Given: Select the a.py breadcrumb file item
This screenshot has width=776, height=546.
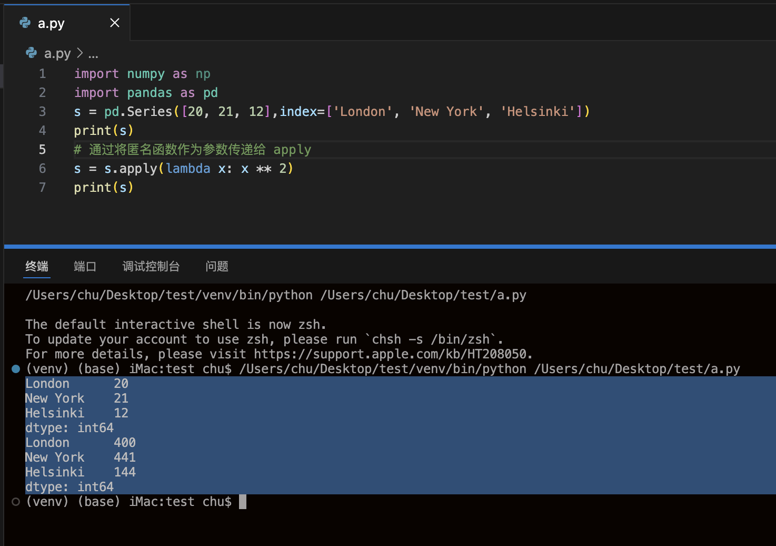Looking at the screenshot, I should pos(57,53).
